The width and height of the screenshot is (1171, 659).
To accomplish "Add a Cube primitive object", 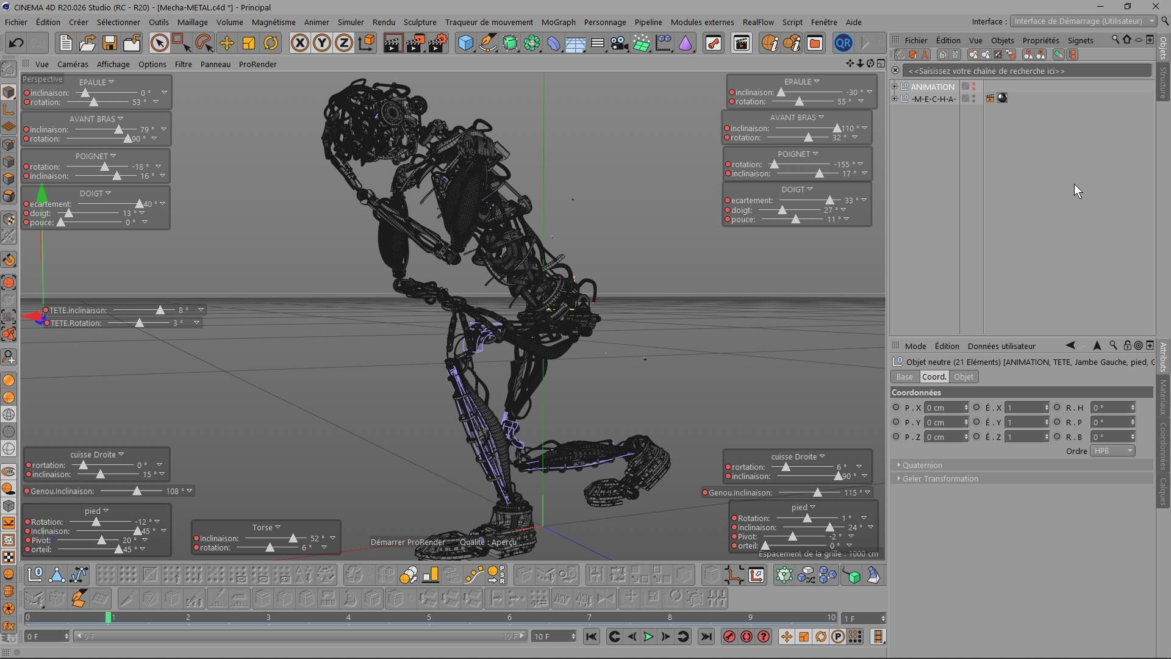I will click(x=466, y=43).
